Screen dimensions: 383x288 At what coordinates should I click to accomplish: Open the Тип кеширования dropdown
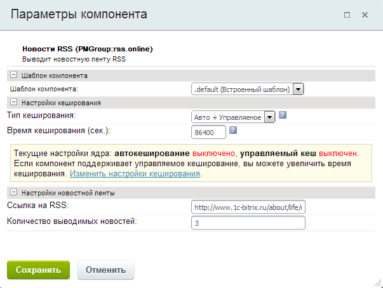[x=233, y=117]
